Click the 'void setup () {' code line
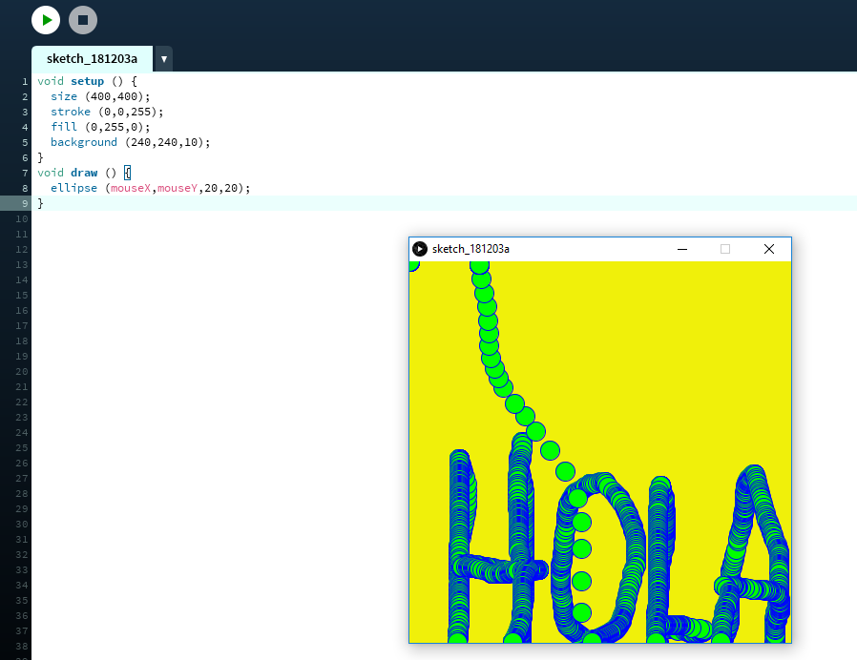Screen dimensions: 857x660 88,81
